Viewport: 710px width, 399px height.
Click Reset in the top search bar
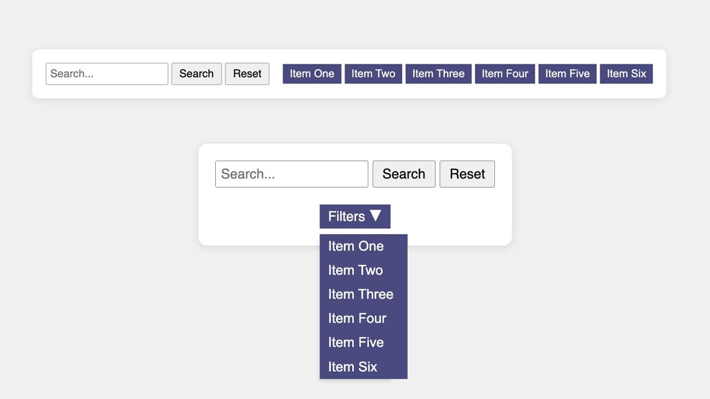point(247,73)
